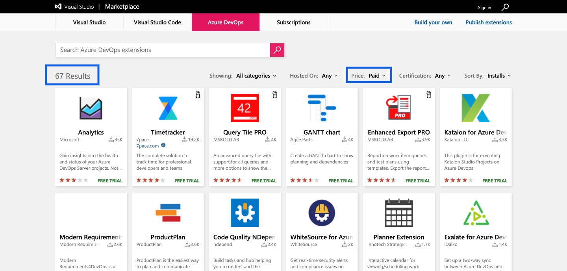Open the Subscriptions tab
The width and height of the screenshot is (567, 271).
coord(294,22)
